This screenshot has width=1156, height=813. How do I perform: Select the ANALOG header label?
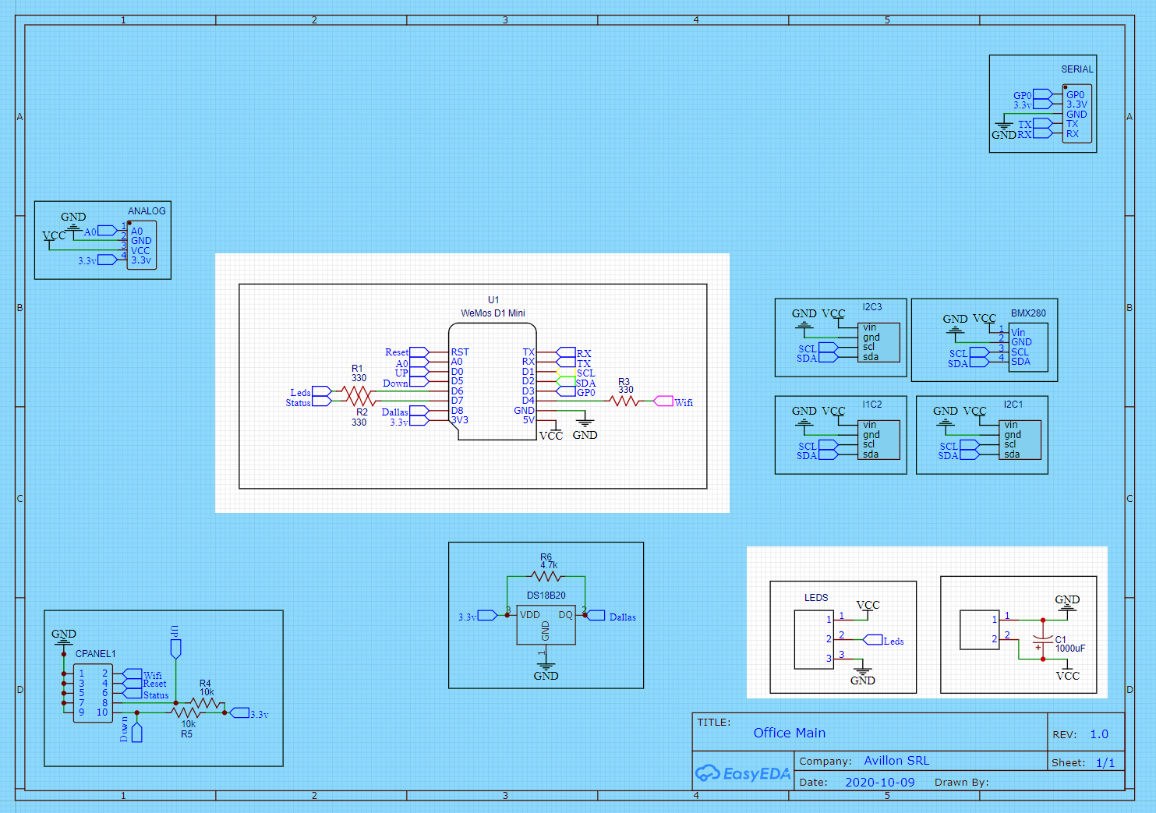(x=147, y=211)
